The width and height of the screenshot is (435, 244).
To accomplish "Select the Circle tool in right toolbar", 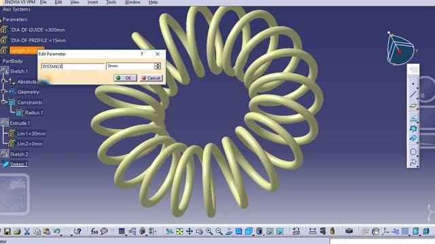I will [413, 152].
